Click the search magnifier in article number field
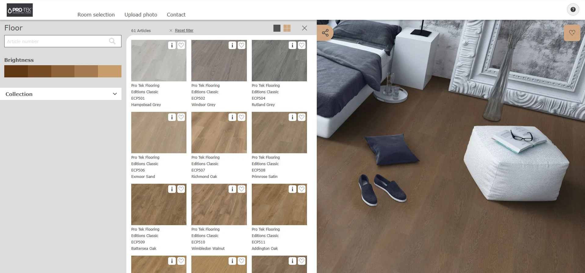 [x=112, y=41]
